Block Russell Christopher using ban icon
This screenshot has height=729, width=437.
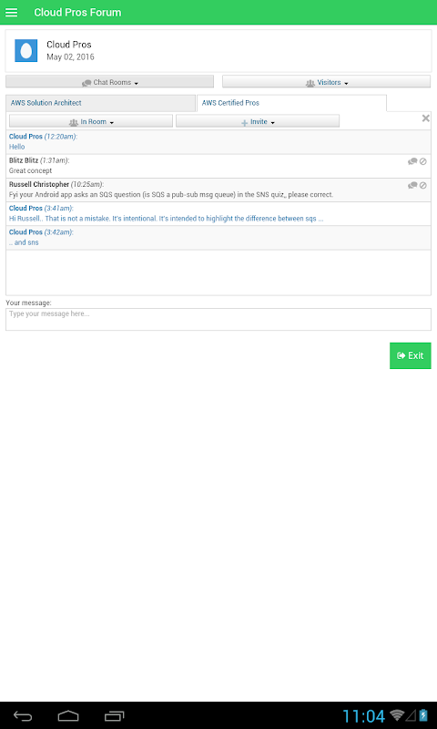pos(423,185)
